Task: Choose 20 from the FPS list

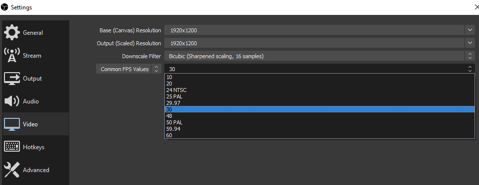Action: (x=320, y=84)
